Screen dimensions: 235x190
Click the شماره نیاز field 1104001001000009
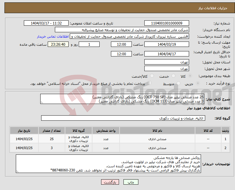coord(166,23)
